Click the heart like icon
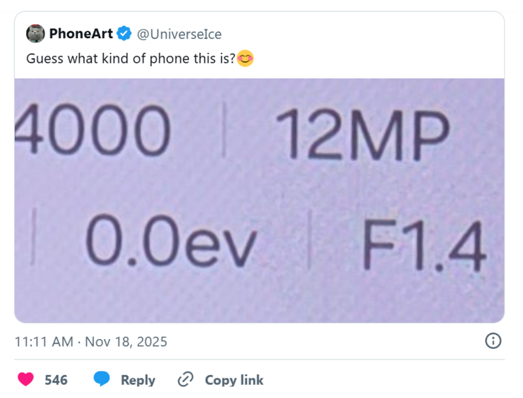Viewport: 523px width, 398px height. click(26, 380)
